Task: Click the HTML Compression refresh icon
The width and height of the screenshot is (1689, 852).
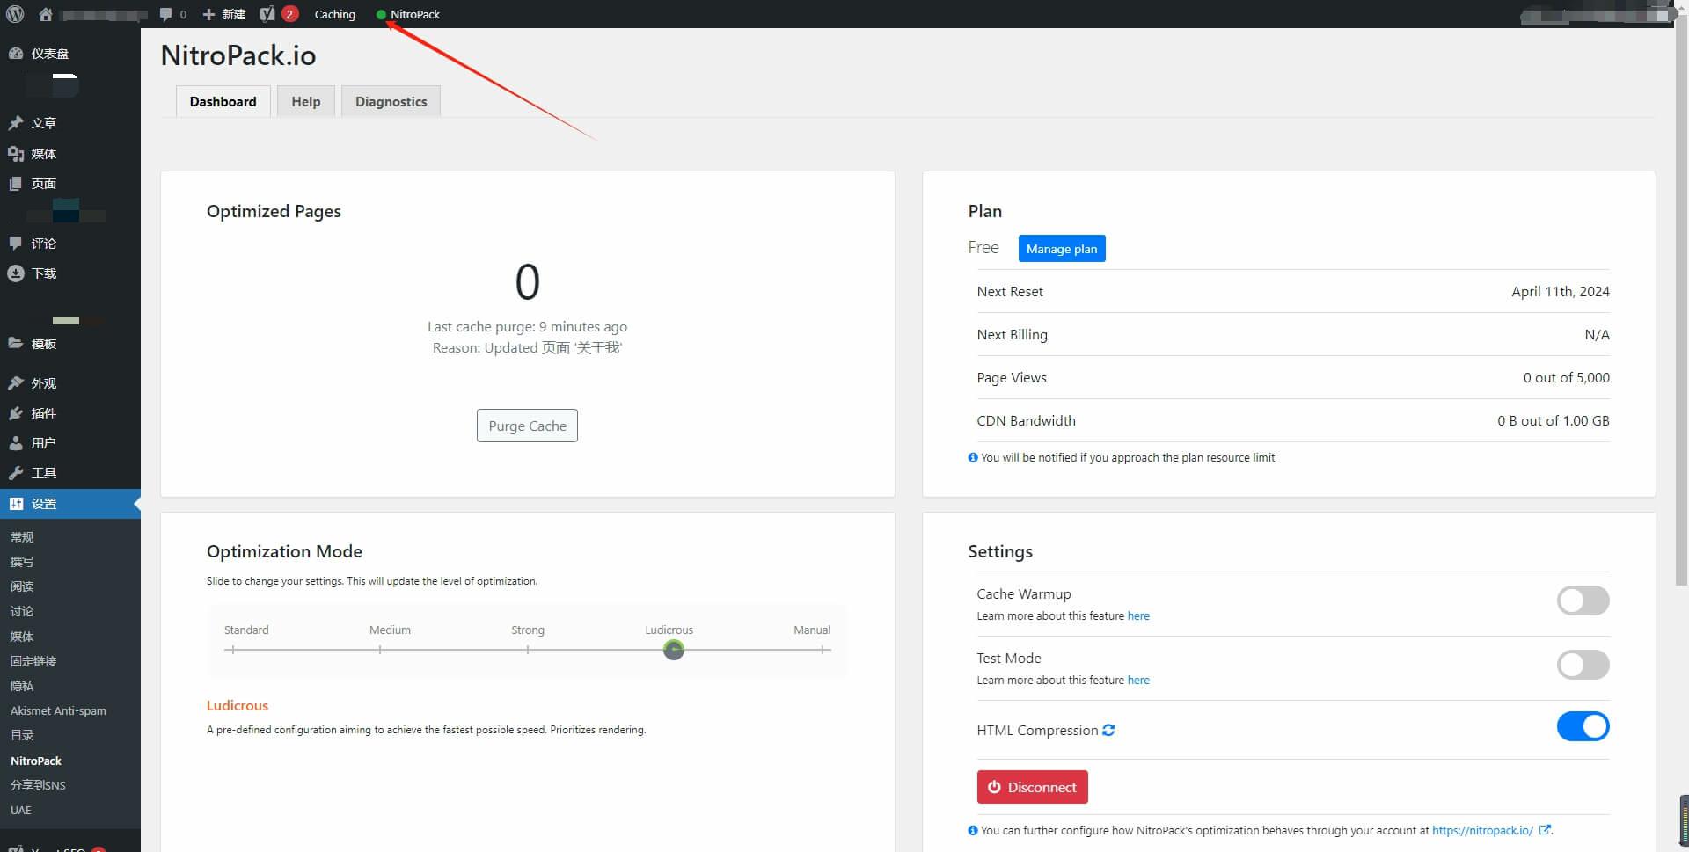Action: tap(1108, 730)
